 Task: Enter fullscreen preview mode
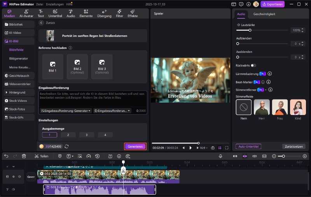(227, 148)
